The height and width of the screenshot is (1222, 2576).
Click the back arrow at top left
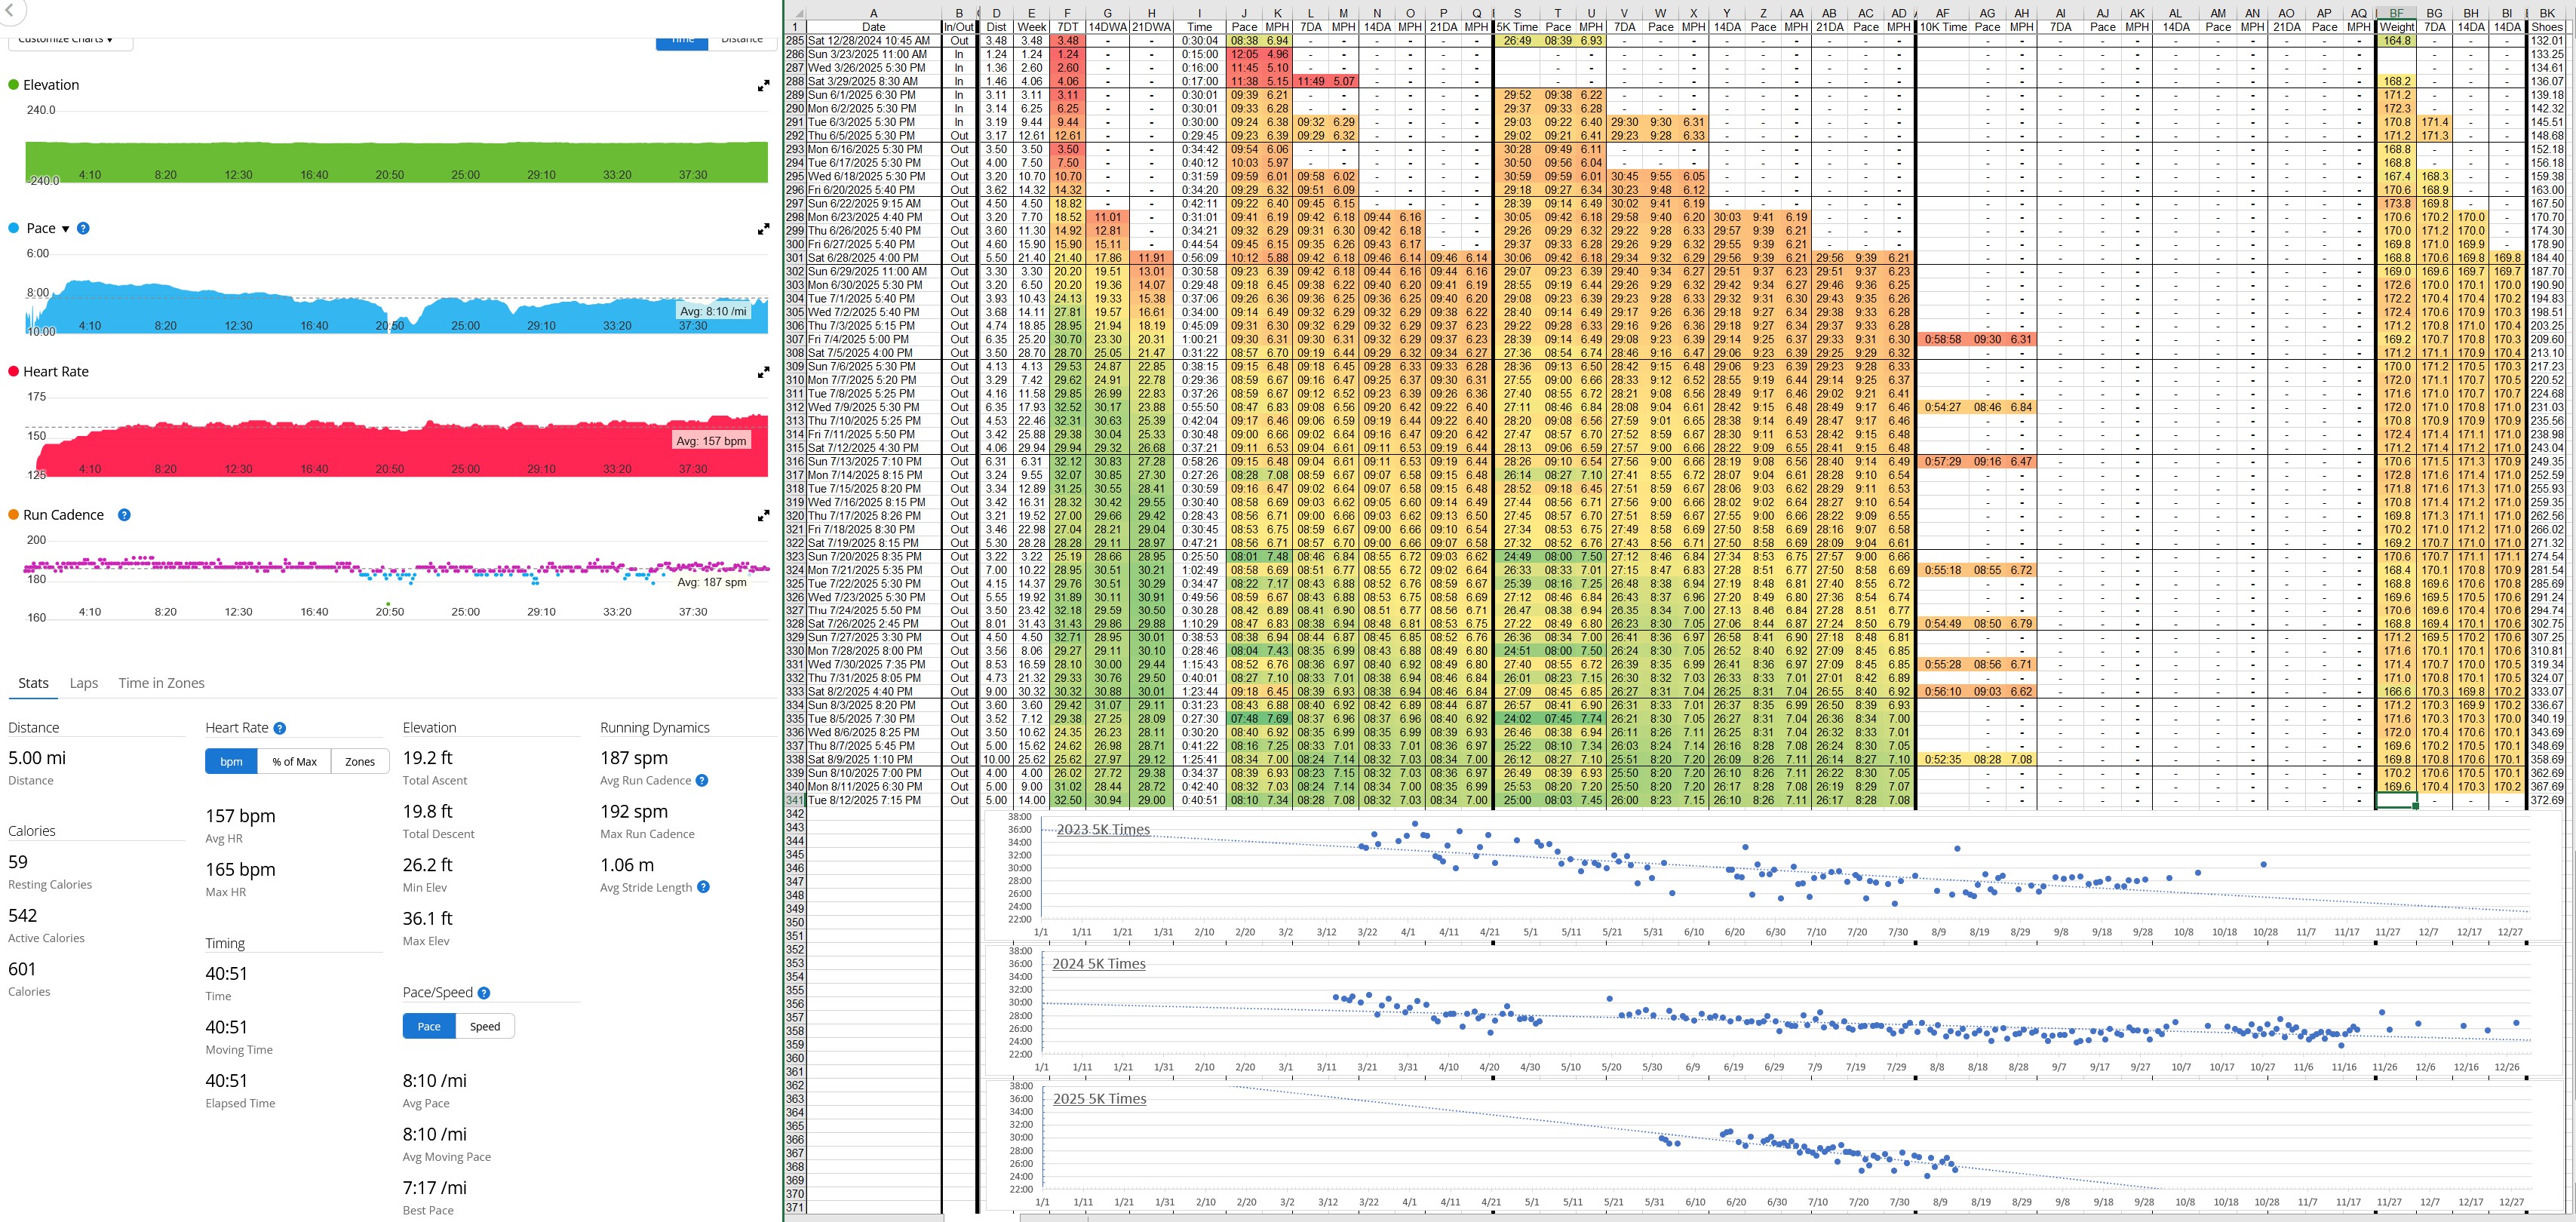[x=8, y=10]
